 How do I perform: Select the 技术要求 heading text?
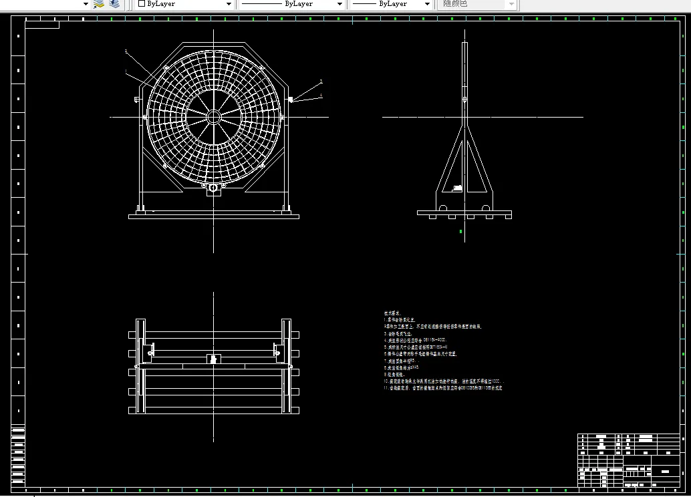click(x=392, y=313)
